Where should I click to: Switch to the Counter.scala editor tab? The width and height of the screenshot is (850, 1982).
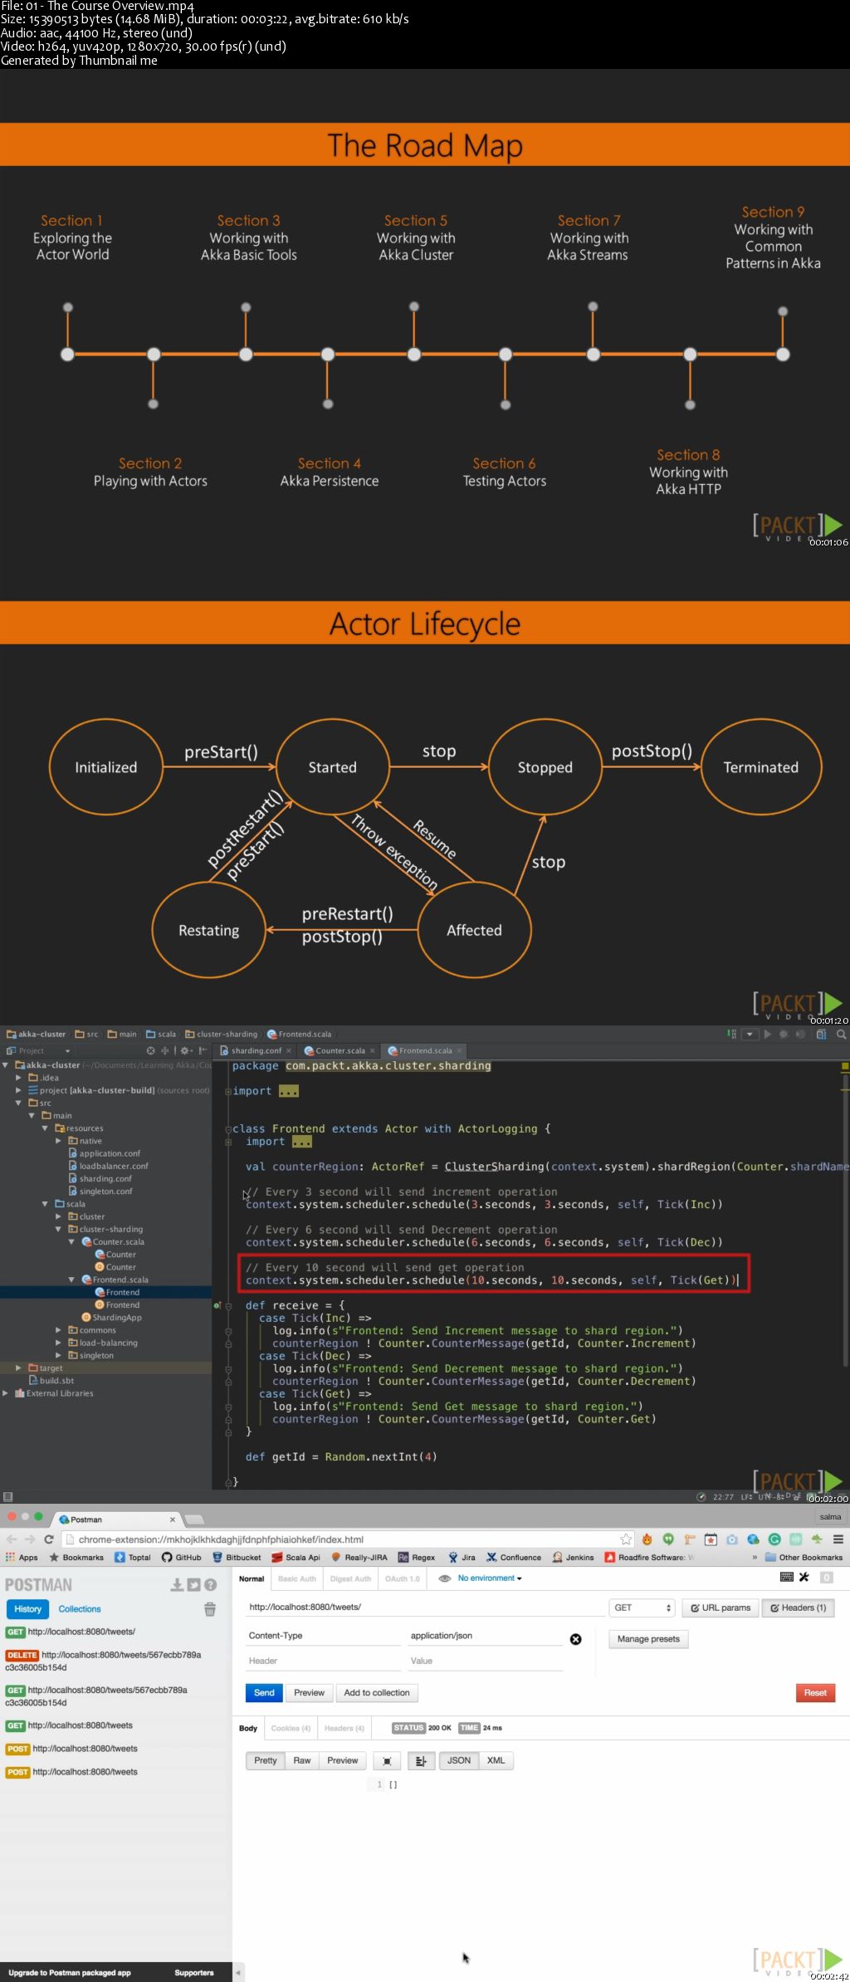pos(340,1050)
